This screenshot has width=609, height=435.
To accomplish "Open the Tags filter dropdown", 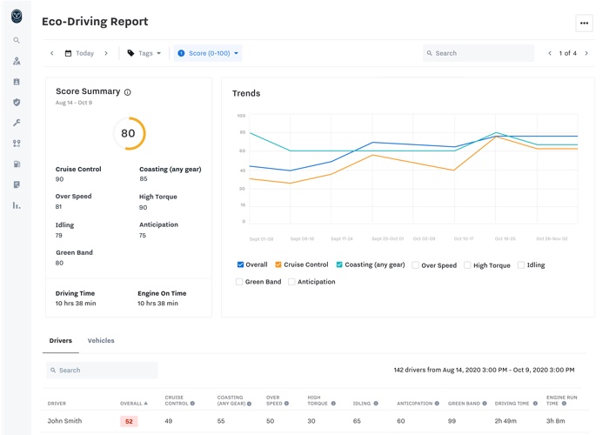I will (x=144, y=53).
